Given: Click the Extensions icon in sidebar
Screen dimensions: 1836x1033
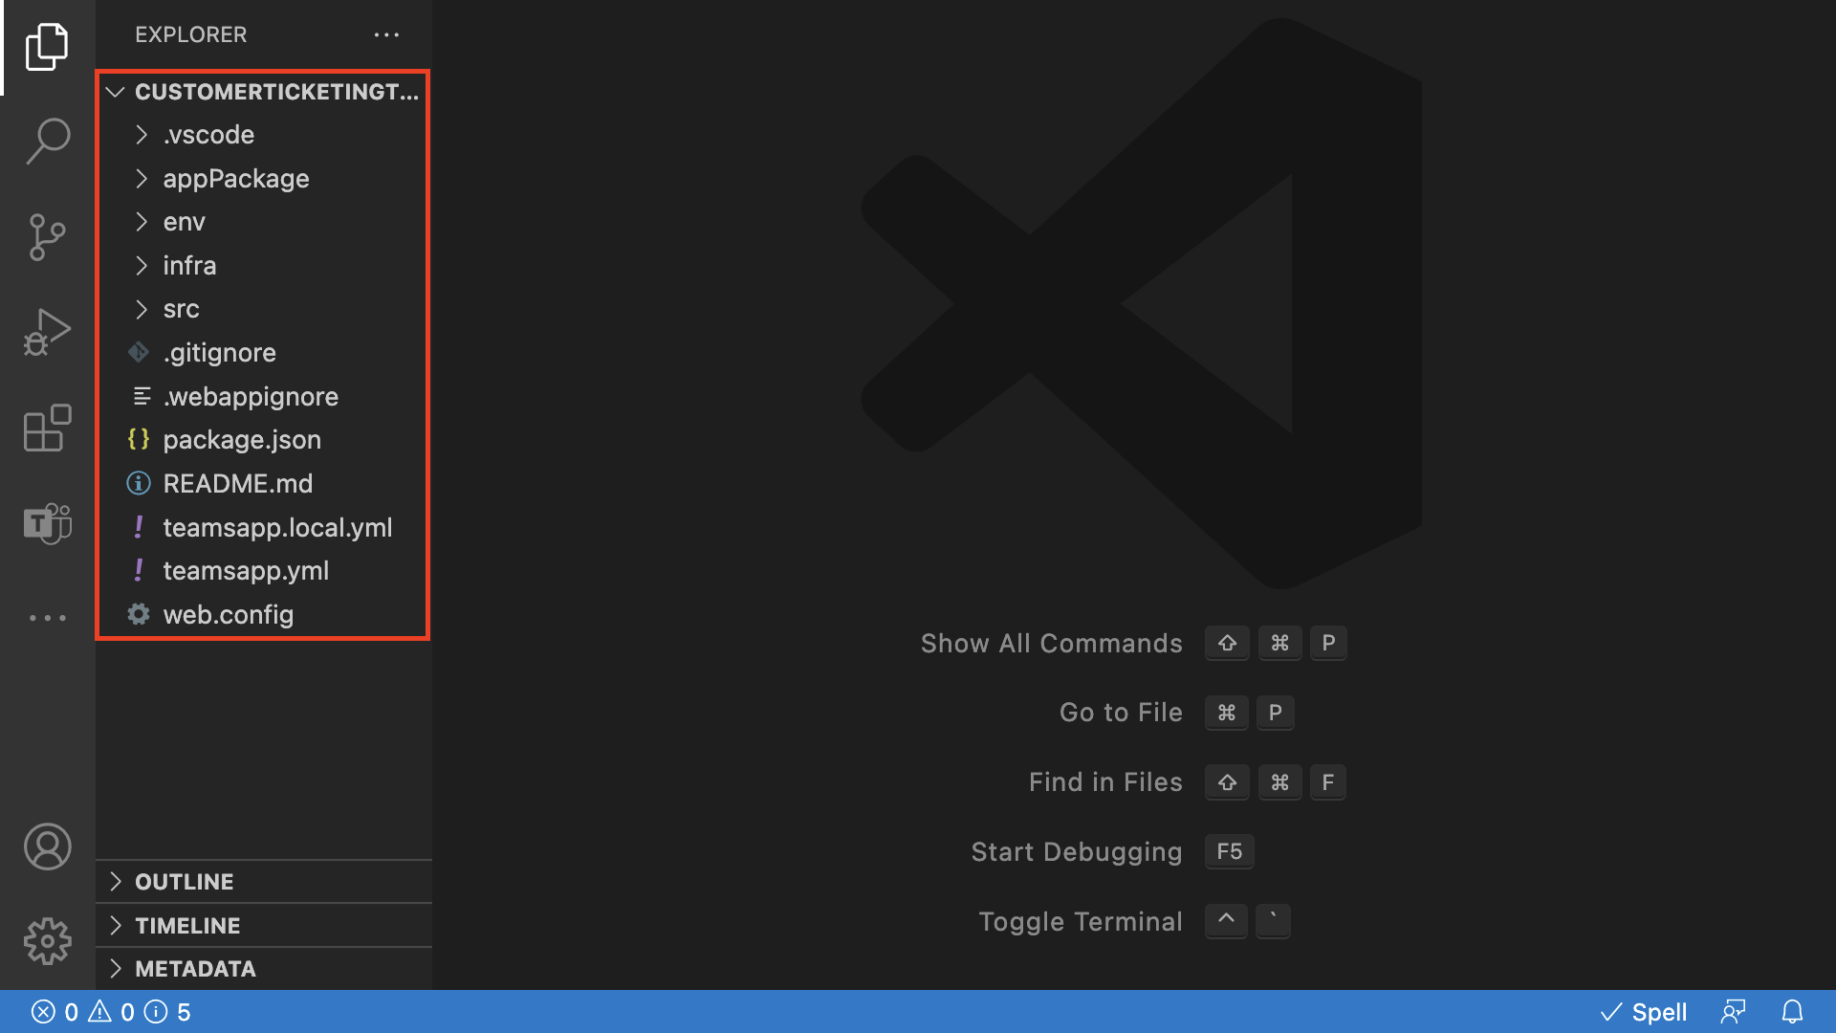Looking at the screenshot, I should click(x=47, y=428).
